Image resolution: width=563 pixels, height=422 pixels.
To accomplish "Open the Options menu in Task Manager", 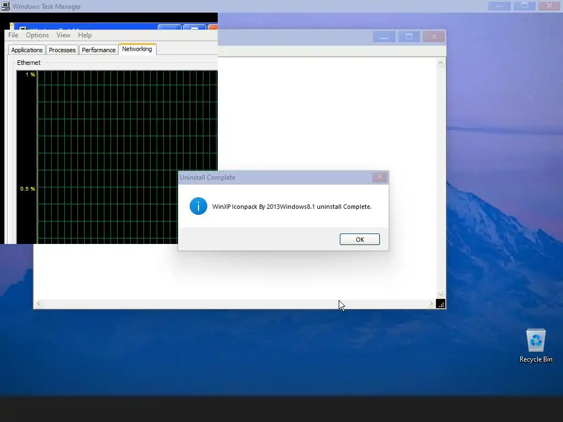I will (x=37, y=35).
